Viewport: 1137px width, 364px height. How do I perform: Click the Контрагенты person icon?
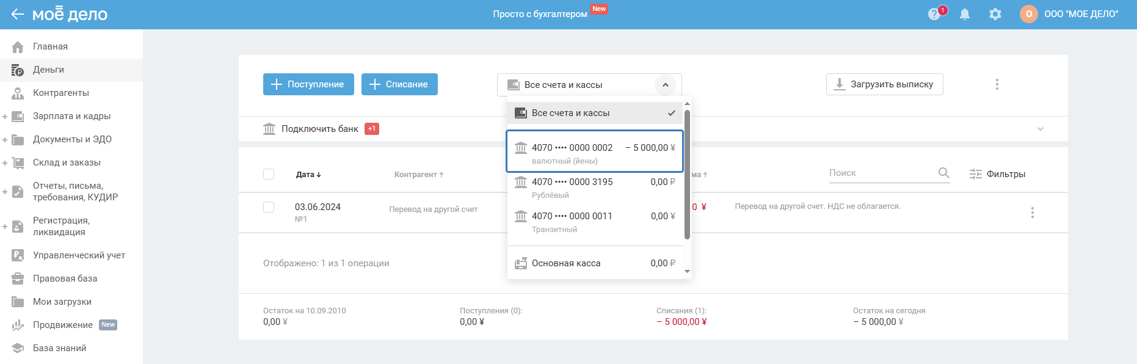click(x=18, y=93)
